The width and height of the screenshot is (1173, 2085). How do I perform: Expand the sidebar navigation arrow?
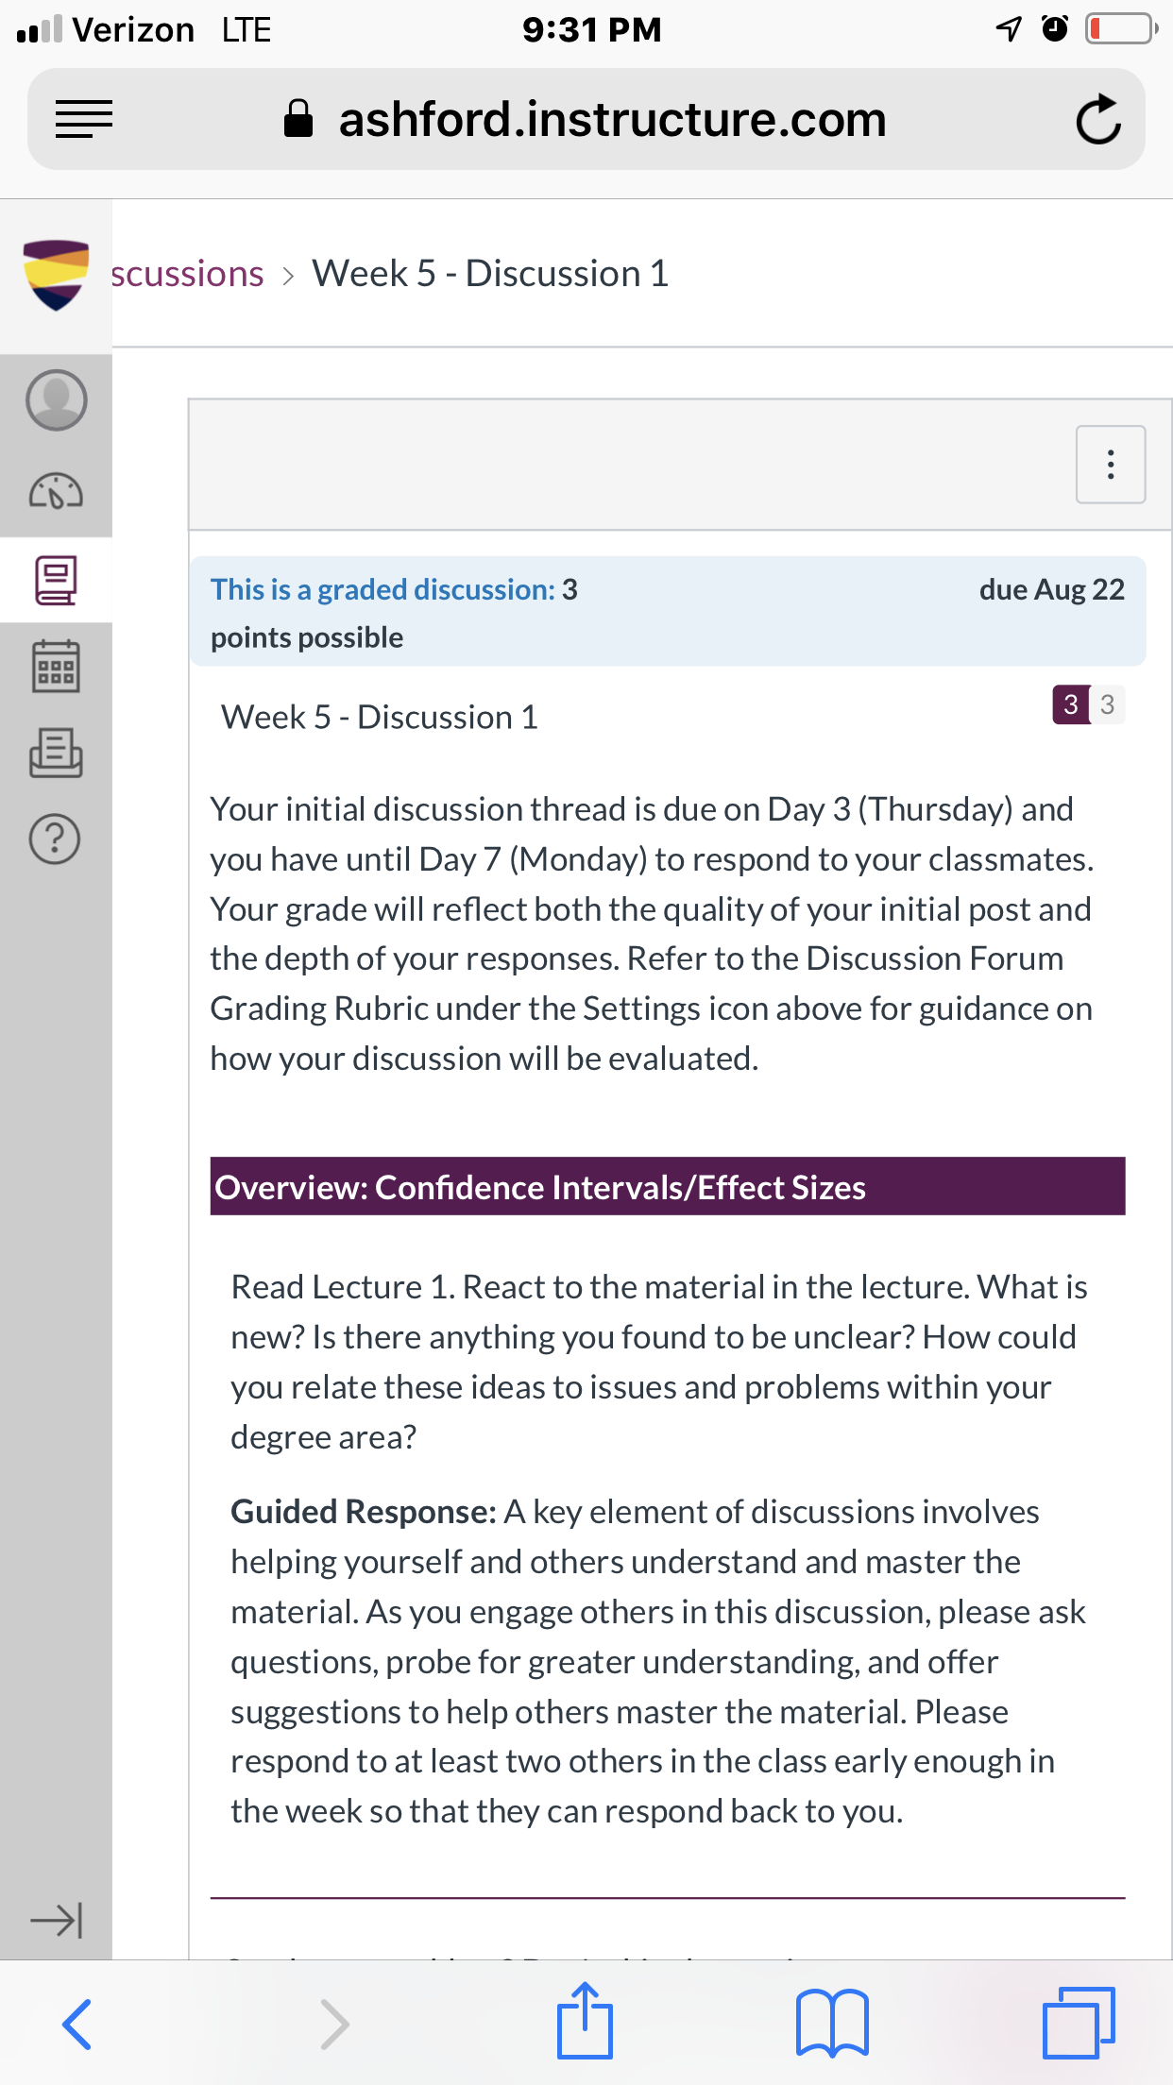pyautogui.click(x=56, y=1920)
